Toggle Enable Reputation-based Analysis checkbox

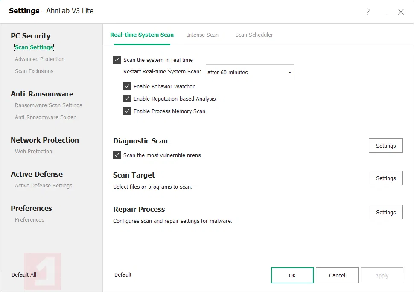point(127,99)
